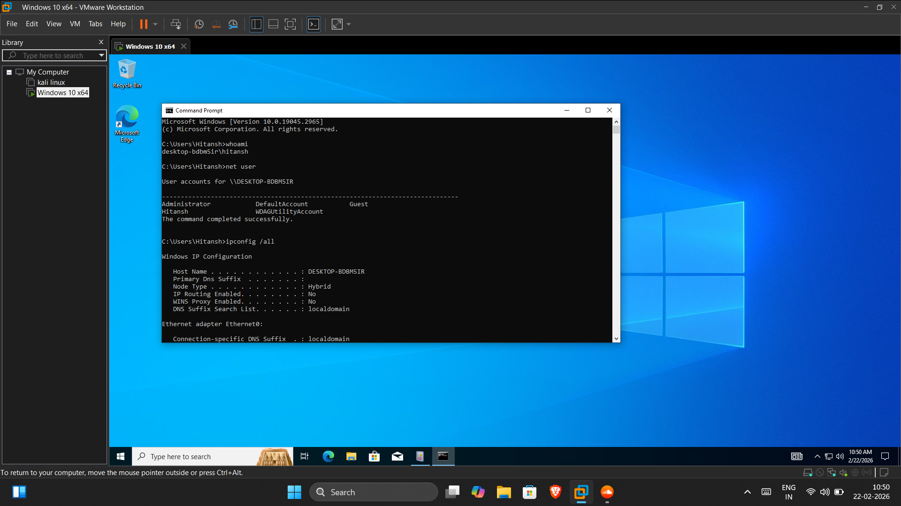Click the VMware hard disk device icon
The image size is (901, 506).
pyautogui.click(x=808, y=472)
